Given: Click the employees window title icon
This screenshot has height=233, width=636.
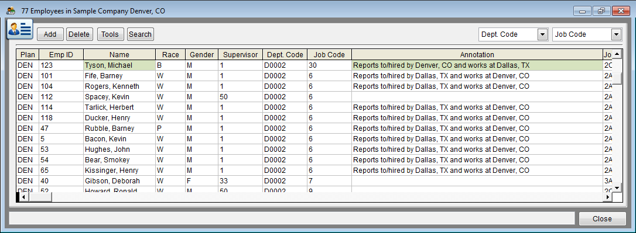Looking at the screenshot, I should click(x=11, y=11).
